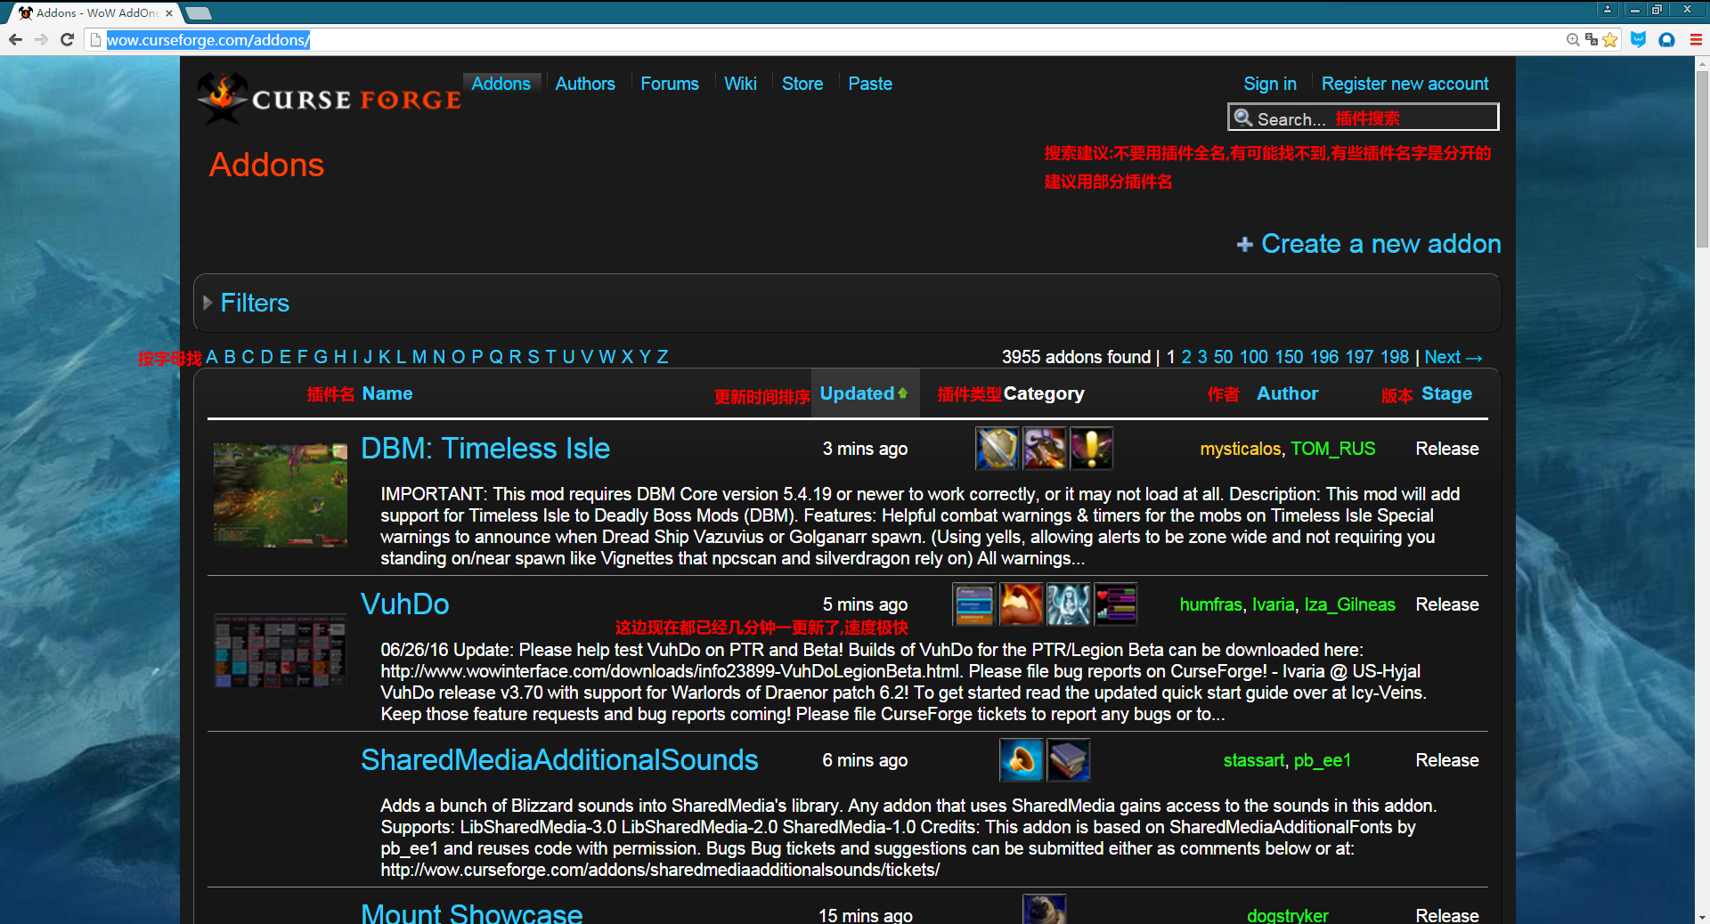Viewport: 1710px width, 924px height.
Task: Click the CurseForge logo
Action: coord(329,99)
